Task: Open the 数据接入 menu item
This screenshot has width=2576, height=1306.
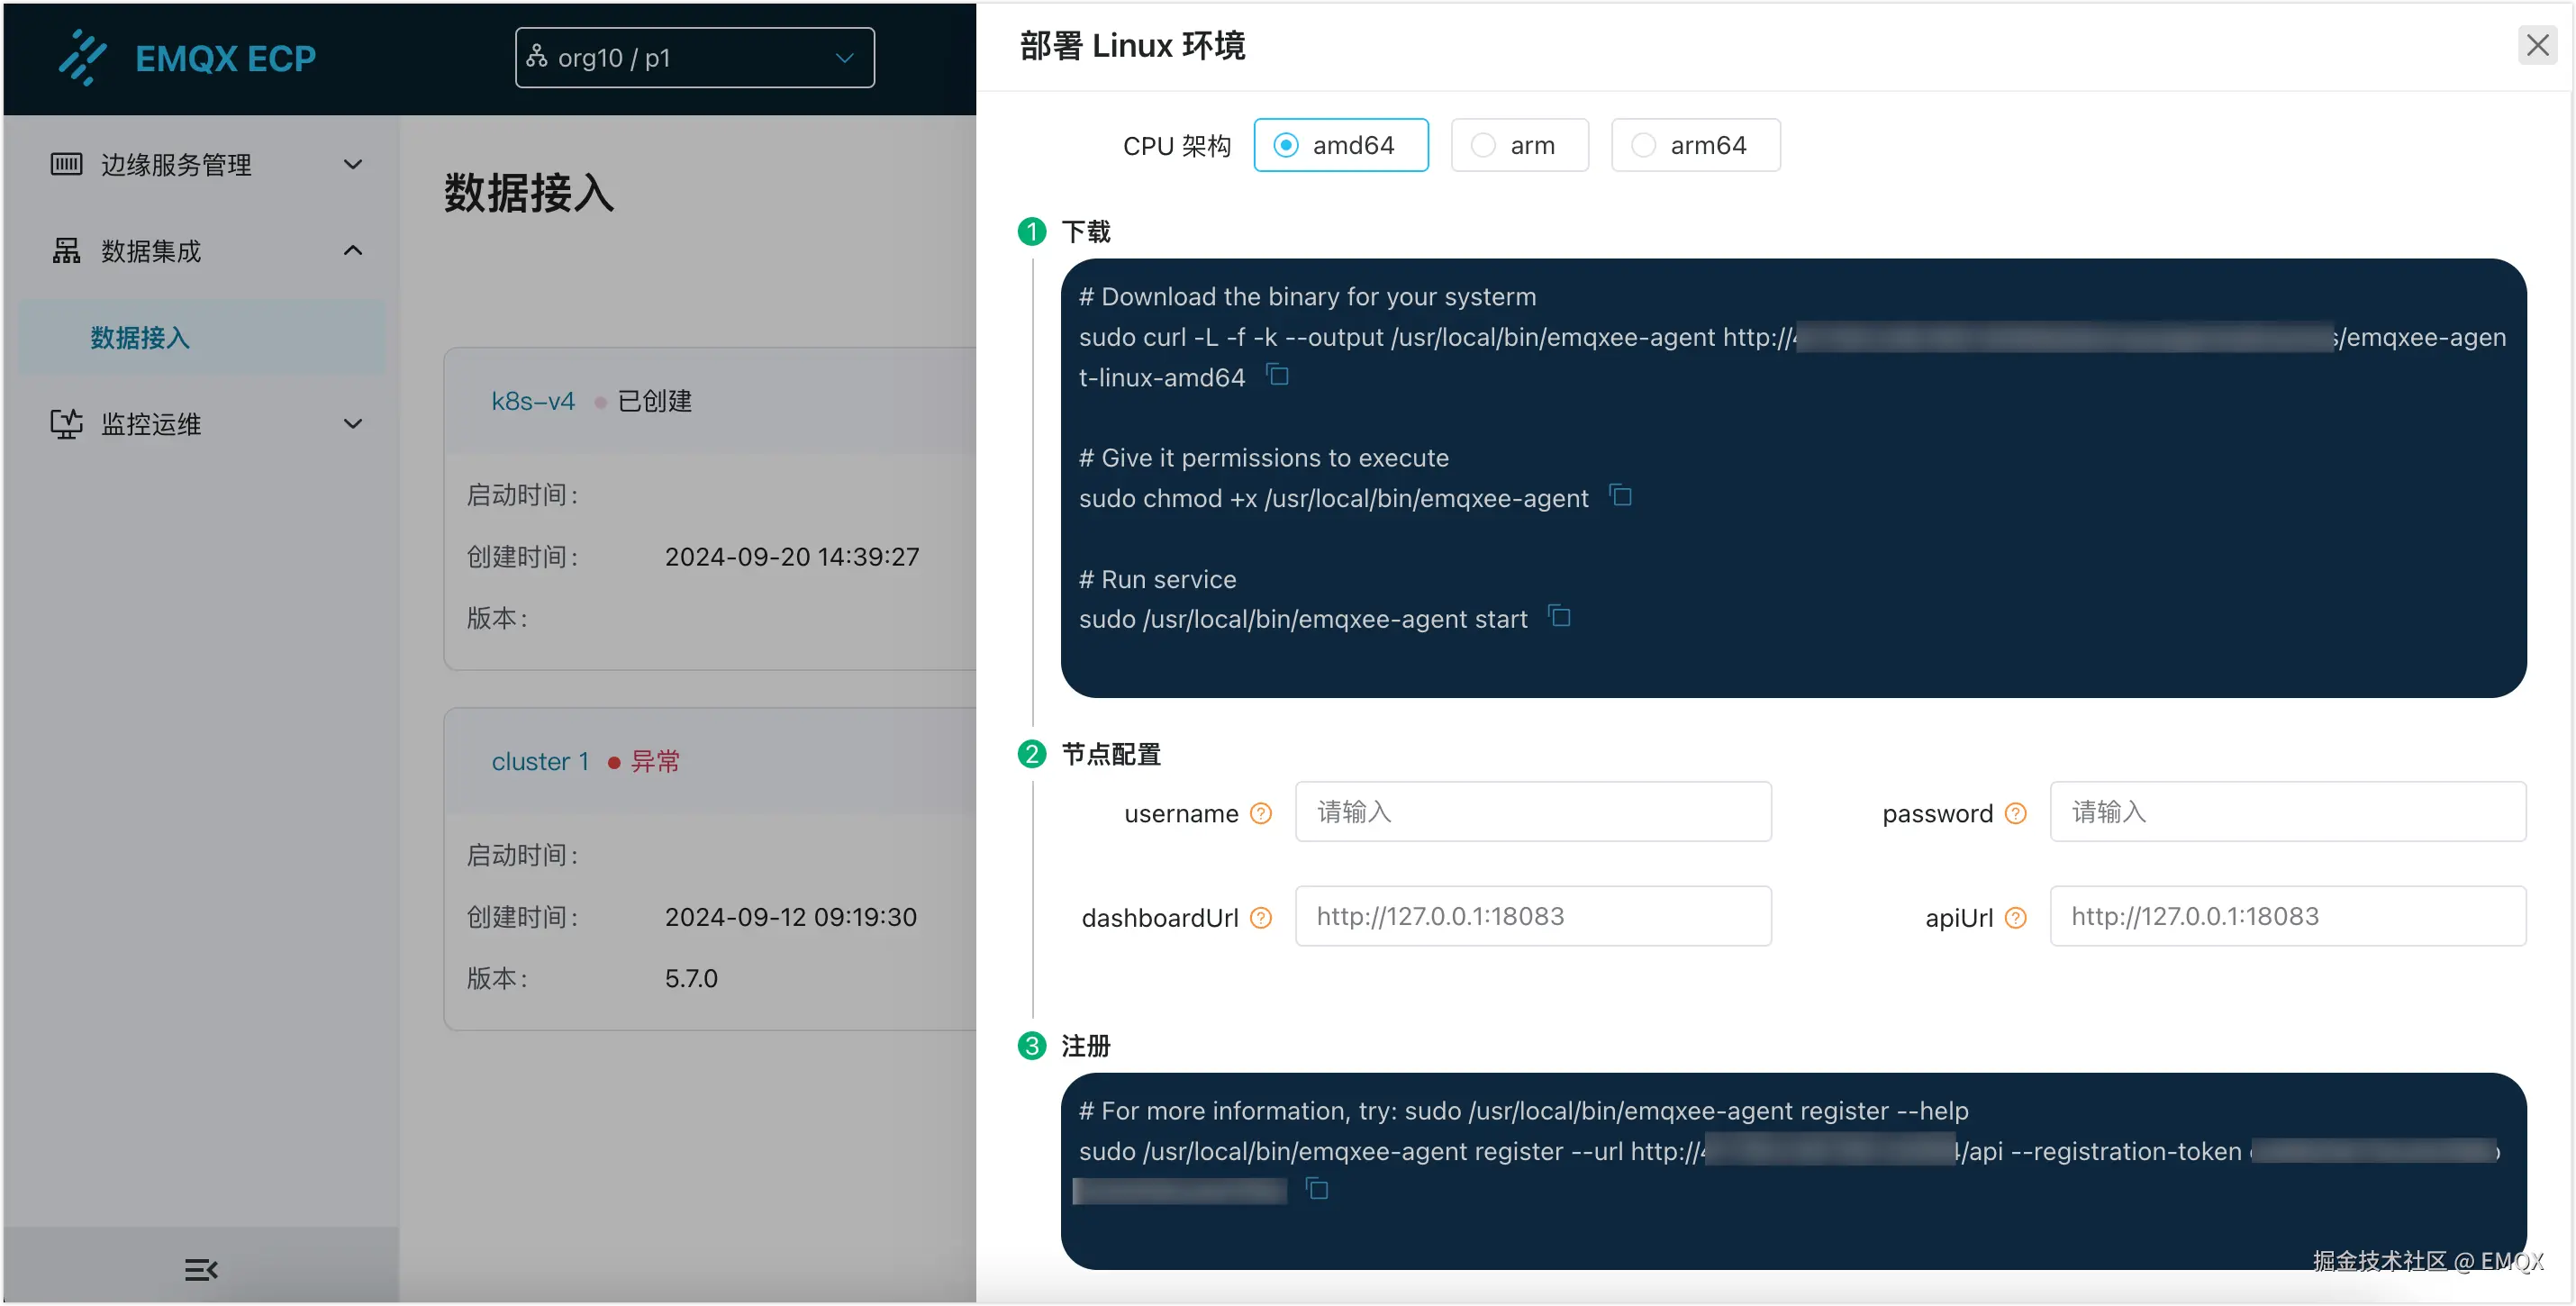Action: (140, 338)
